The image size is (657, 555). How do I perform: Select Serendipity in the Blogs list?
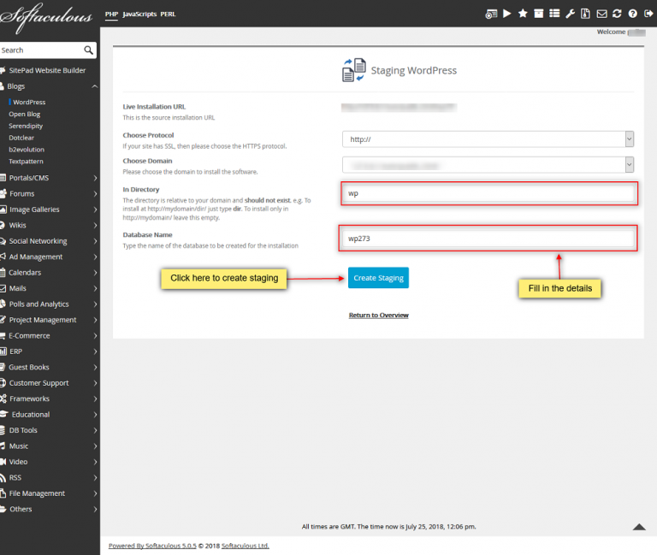[x=26, y=126]
